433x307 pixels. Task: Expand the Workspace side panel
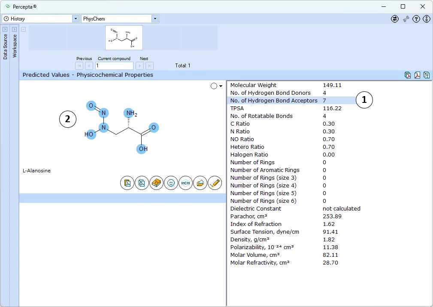click(x=14, y=29)
